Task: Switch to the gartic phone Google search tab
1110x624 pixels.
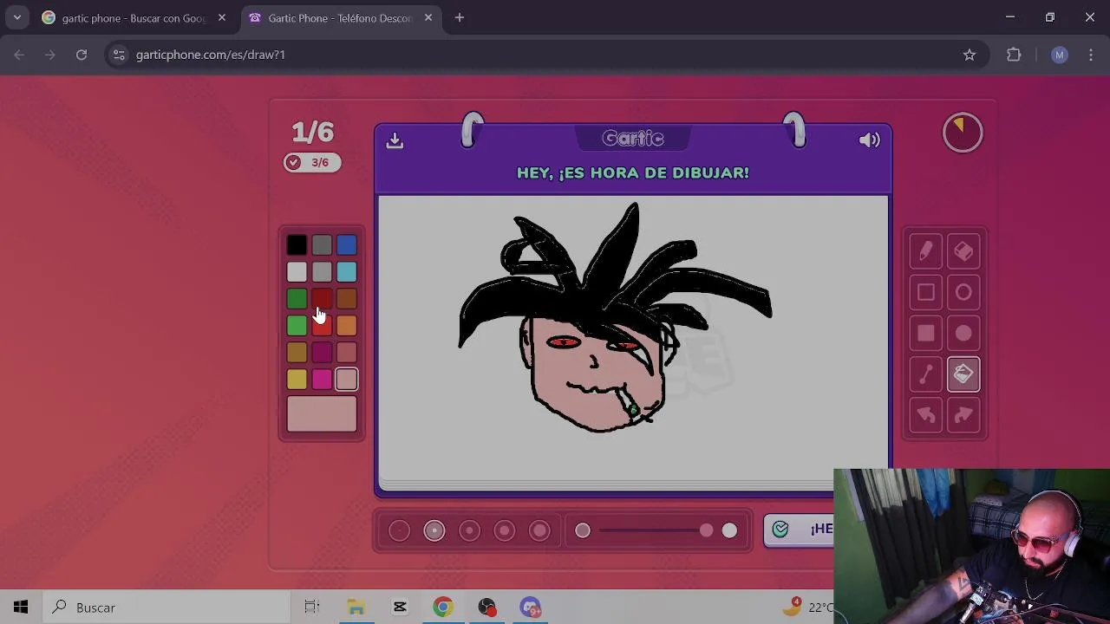Action: point(134,18)
